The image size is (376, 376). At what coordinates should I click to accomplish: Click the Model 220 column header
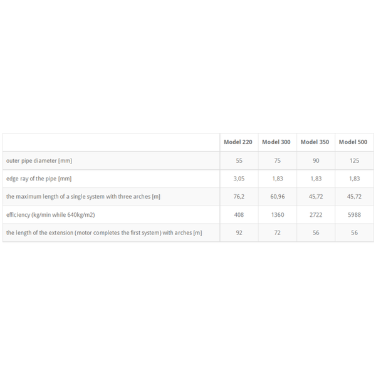coord(238,142)
